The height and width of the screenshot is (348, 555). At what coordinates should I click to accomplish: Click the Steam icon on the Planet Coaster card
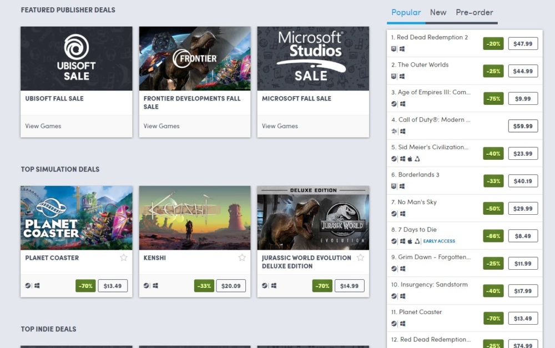click(28, 285)
